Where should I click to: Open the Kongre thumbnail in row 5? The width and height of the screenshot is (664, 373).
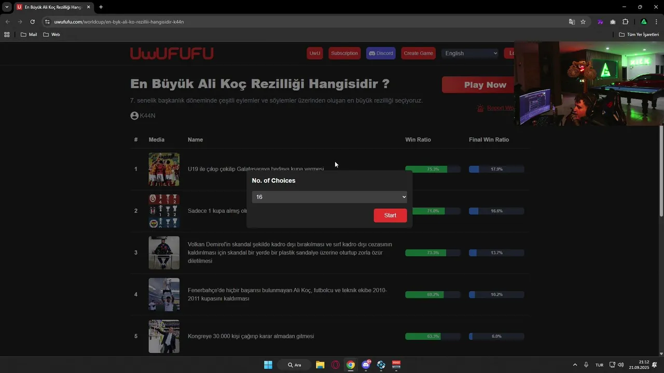point(164,336)
